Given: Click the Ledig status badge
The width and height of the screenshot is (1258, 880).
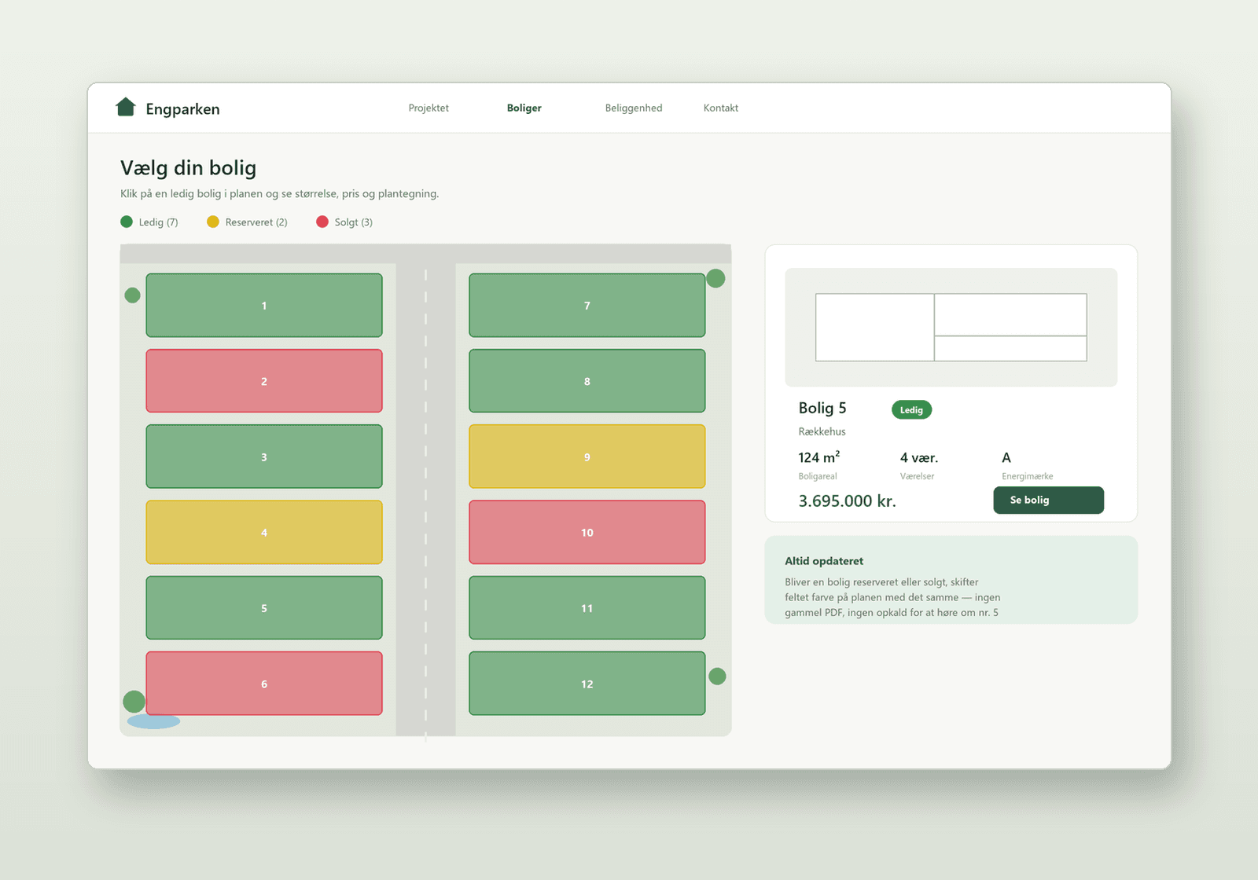Looking at the screenshot, I should 911,409.
